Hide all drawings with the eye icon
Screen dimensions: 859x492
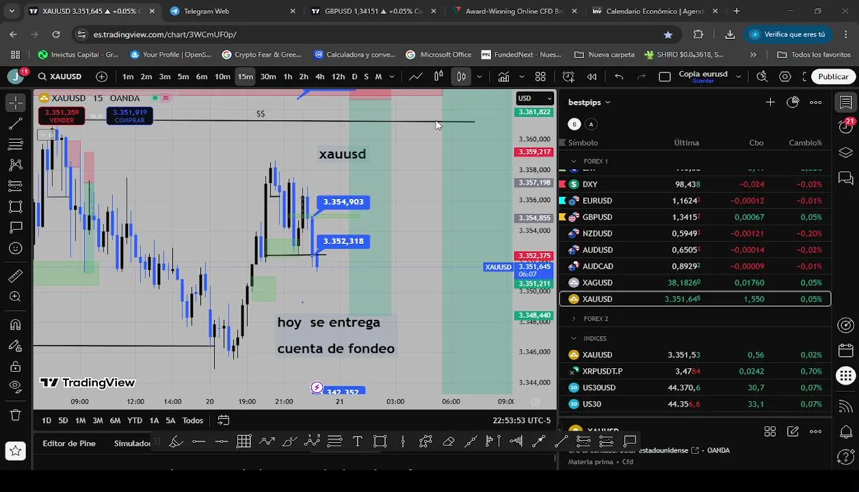tap(15, 387)
